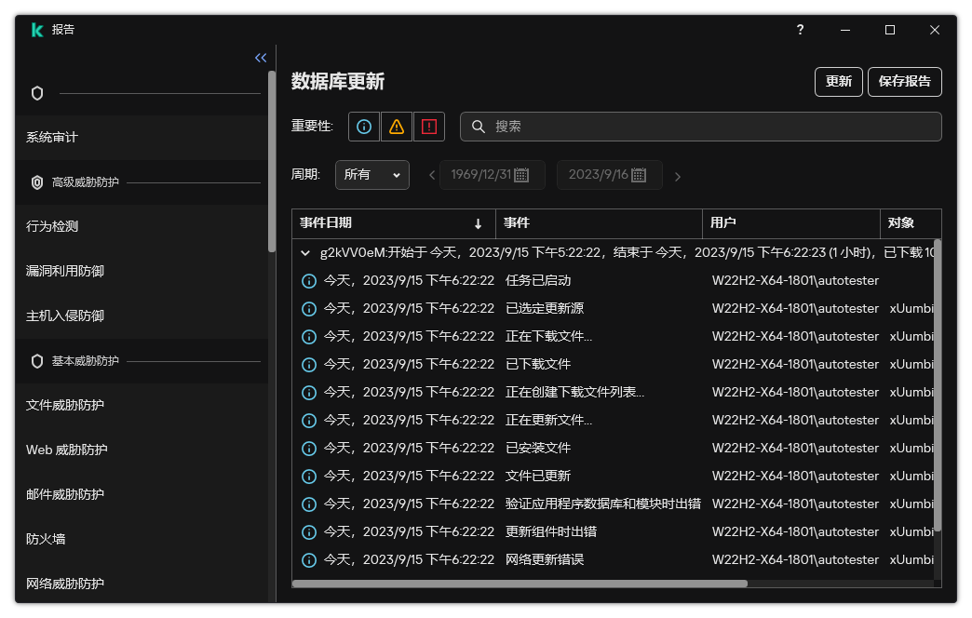Click the shield icon beside 高级威胁防护
The width and height of the screenshot is (972, 618).
pos(36,181)
